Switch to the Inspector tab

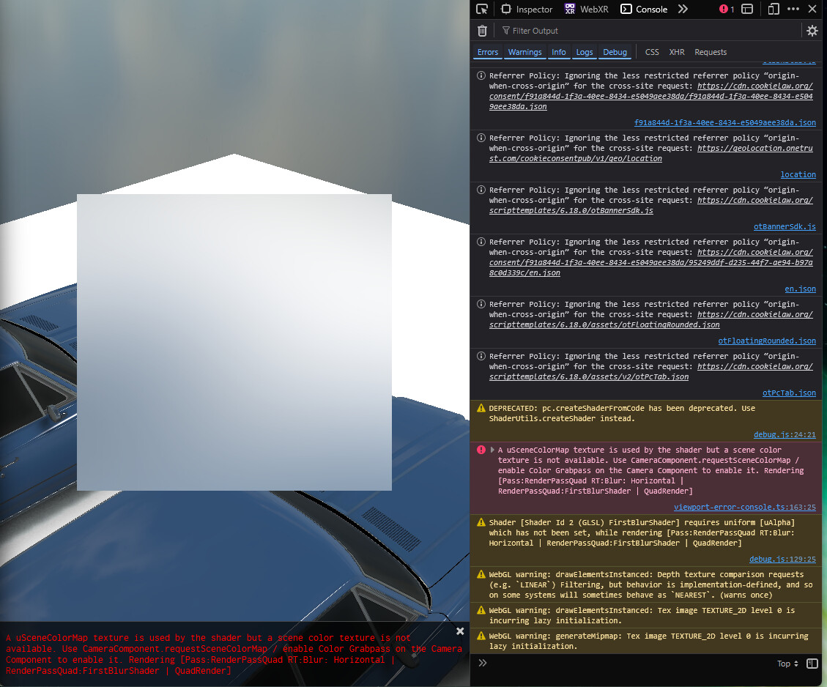[x=527, y=9]
